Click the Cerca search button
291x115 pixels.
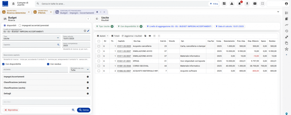point(84,110)
